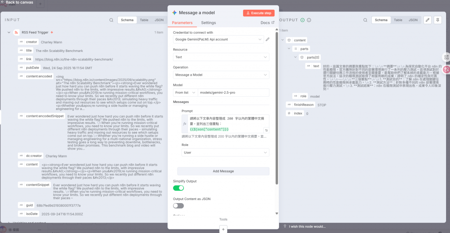The width and height of the screenshot is (450, 233).
Task: Click the guid field pill
Action: click(x=26, y=205)
